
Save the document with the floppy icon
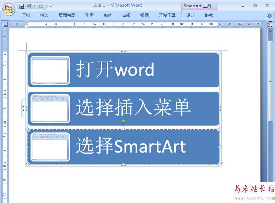[x=22, y=6]
